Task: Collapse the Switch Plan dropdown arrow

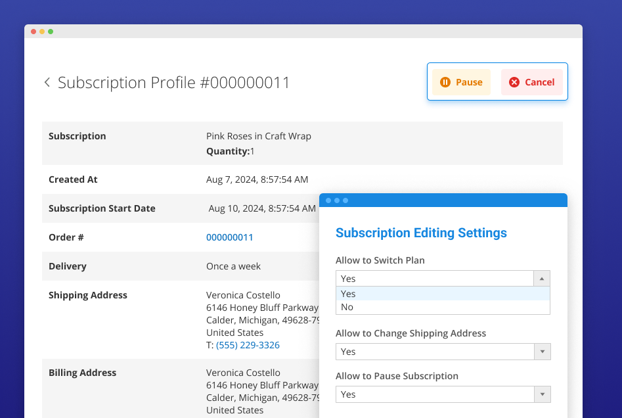Action: tap(542, 279)
